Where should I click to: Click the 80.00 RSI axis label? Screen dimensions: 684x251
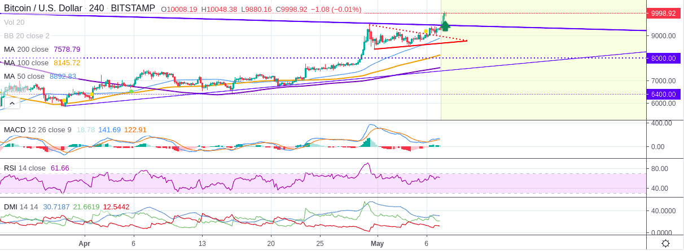click(660, 168)
